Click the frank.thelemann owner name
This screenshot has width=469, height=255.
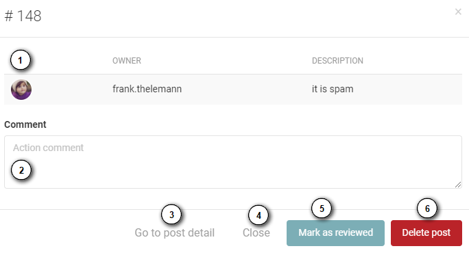(x=147, y=89)
